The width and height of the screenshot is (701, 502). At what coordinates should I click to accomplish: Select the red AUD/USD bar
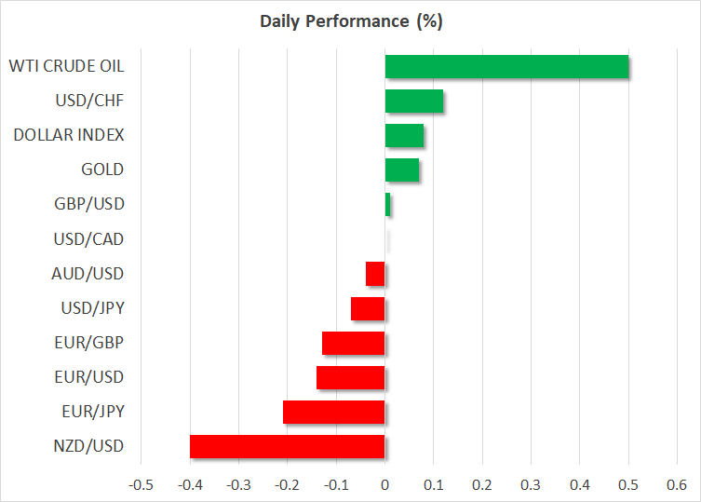375,274
